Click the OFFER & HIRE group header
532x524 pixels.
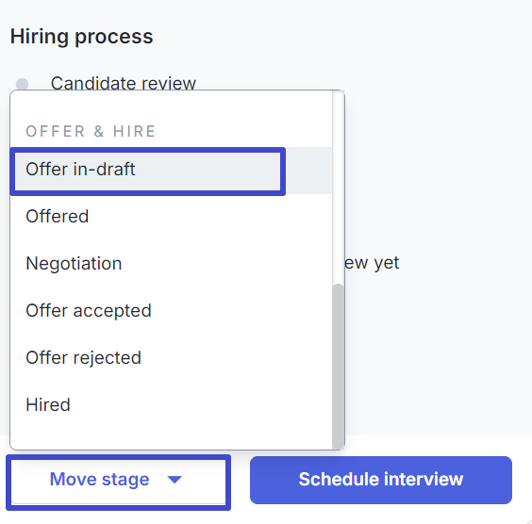[91, 132]
